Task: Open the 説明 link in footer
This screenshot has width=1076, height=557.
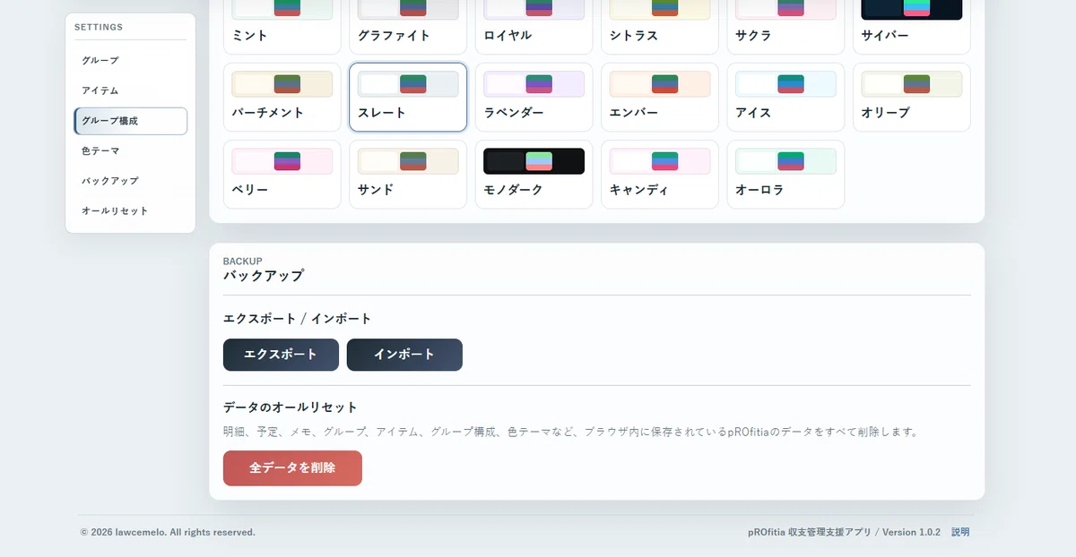Action: pyautogui.click(x=960, y=532)
